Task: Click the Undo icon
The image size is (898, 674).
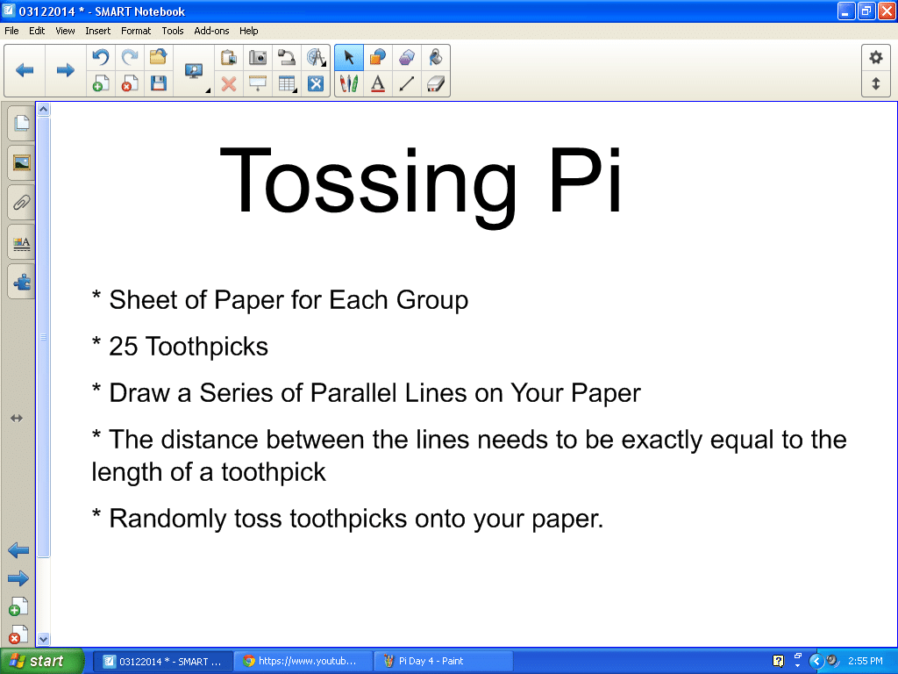Action: tap(100, 57)
